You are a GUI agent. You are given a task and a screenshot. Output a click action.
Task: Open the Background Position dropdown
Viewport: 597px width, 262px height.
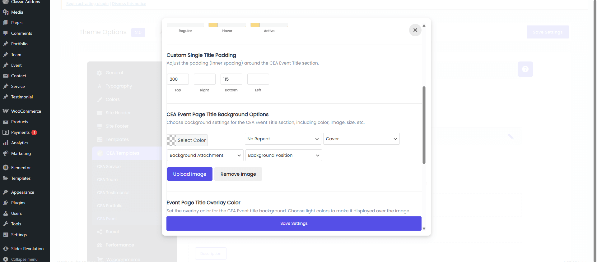[283, 155]
